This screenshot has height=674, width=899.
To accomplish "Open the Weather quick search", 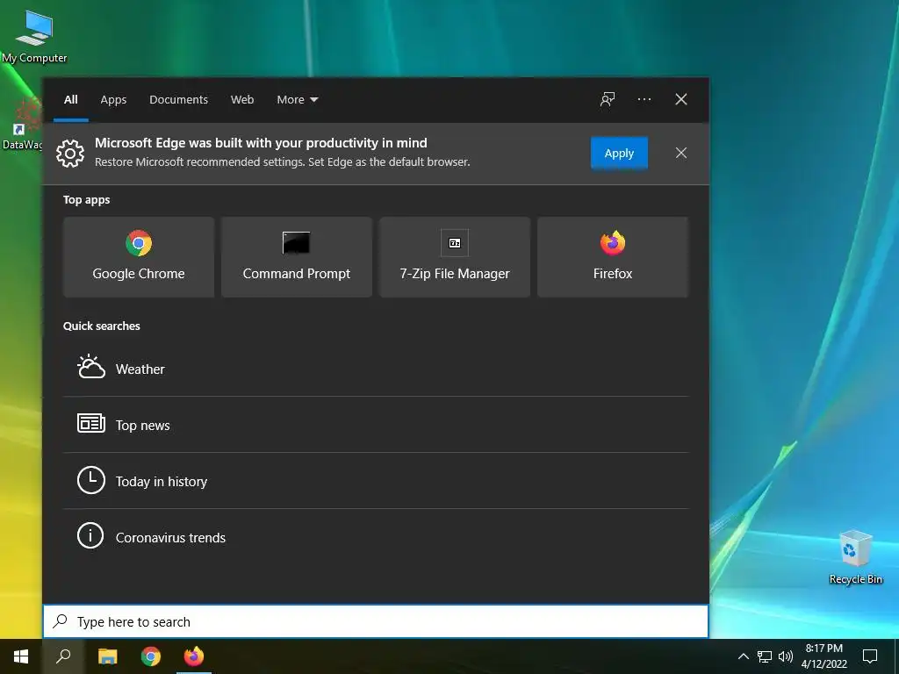I will click(x=376, y=369).
